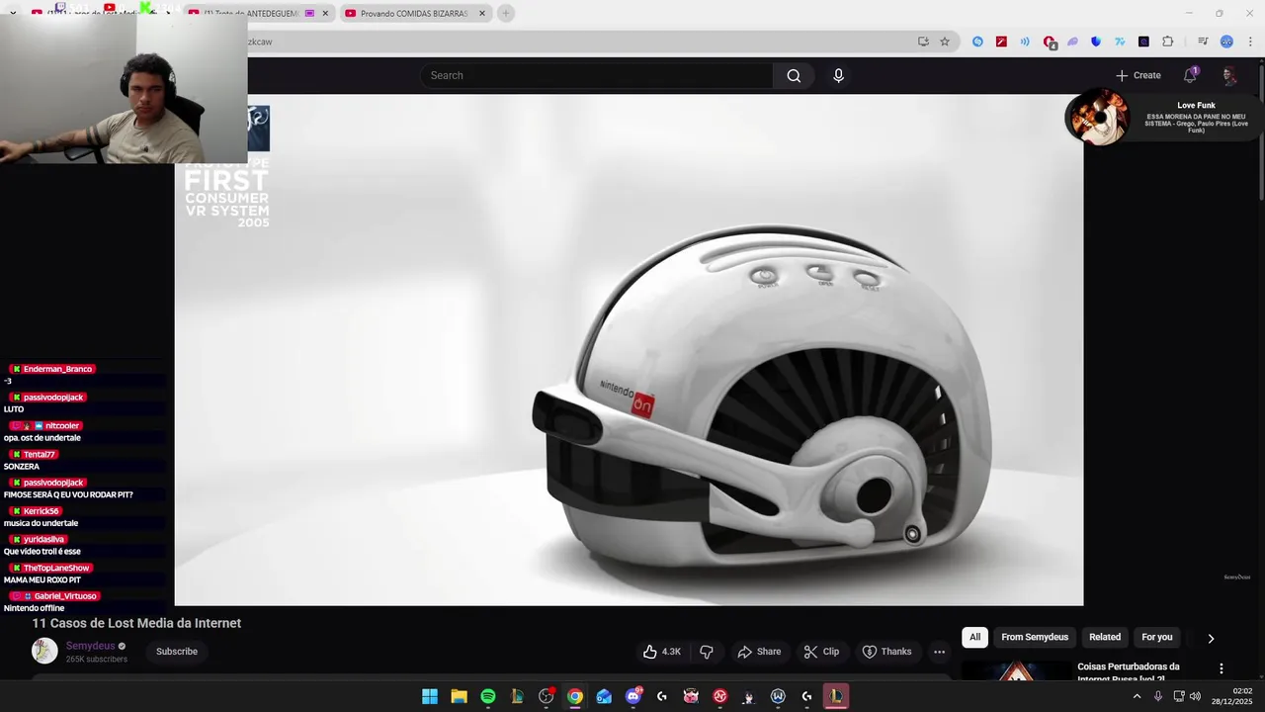Screen dimensions: 1265x712
Task: Bookmark this page with star icon
Action: 945,42
